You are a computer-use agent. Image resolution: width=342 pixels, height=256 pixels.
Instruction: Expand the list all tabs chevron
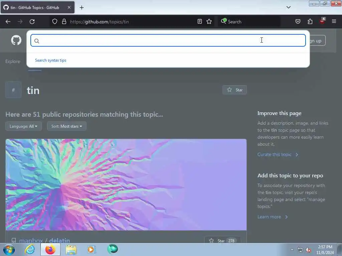(289, 7)
